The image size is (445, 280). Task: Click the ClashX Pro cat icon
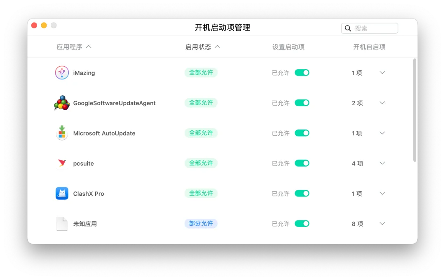click(x=62, y=193)
